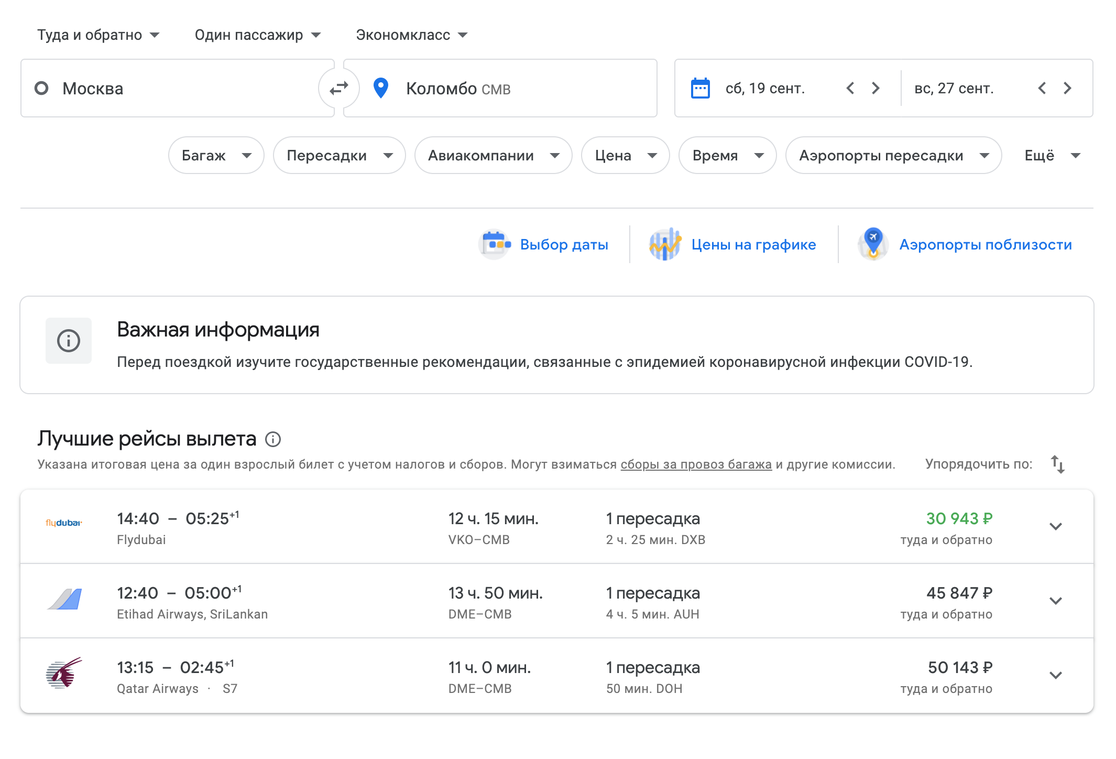Click the Etihad Airways flight logo
Screen dimensions: 1116x759
tap(64, 599)
